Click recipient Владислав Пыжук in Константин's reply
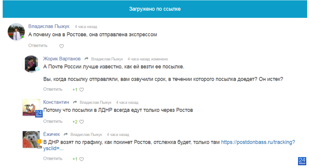This screenshot has height=168, width=309. pos(95,103)
